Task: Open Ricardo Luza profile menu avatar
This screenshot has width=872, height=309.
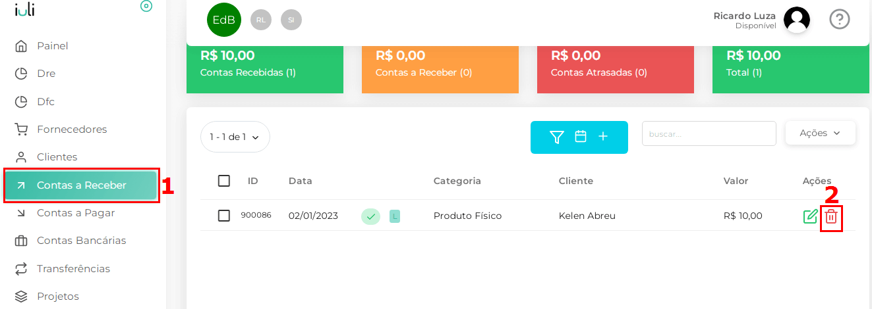Action: point(796,20)
